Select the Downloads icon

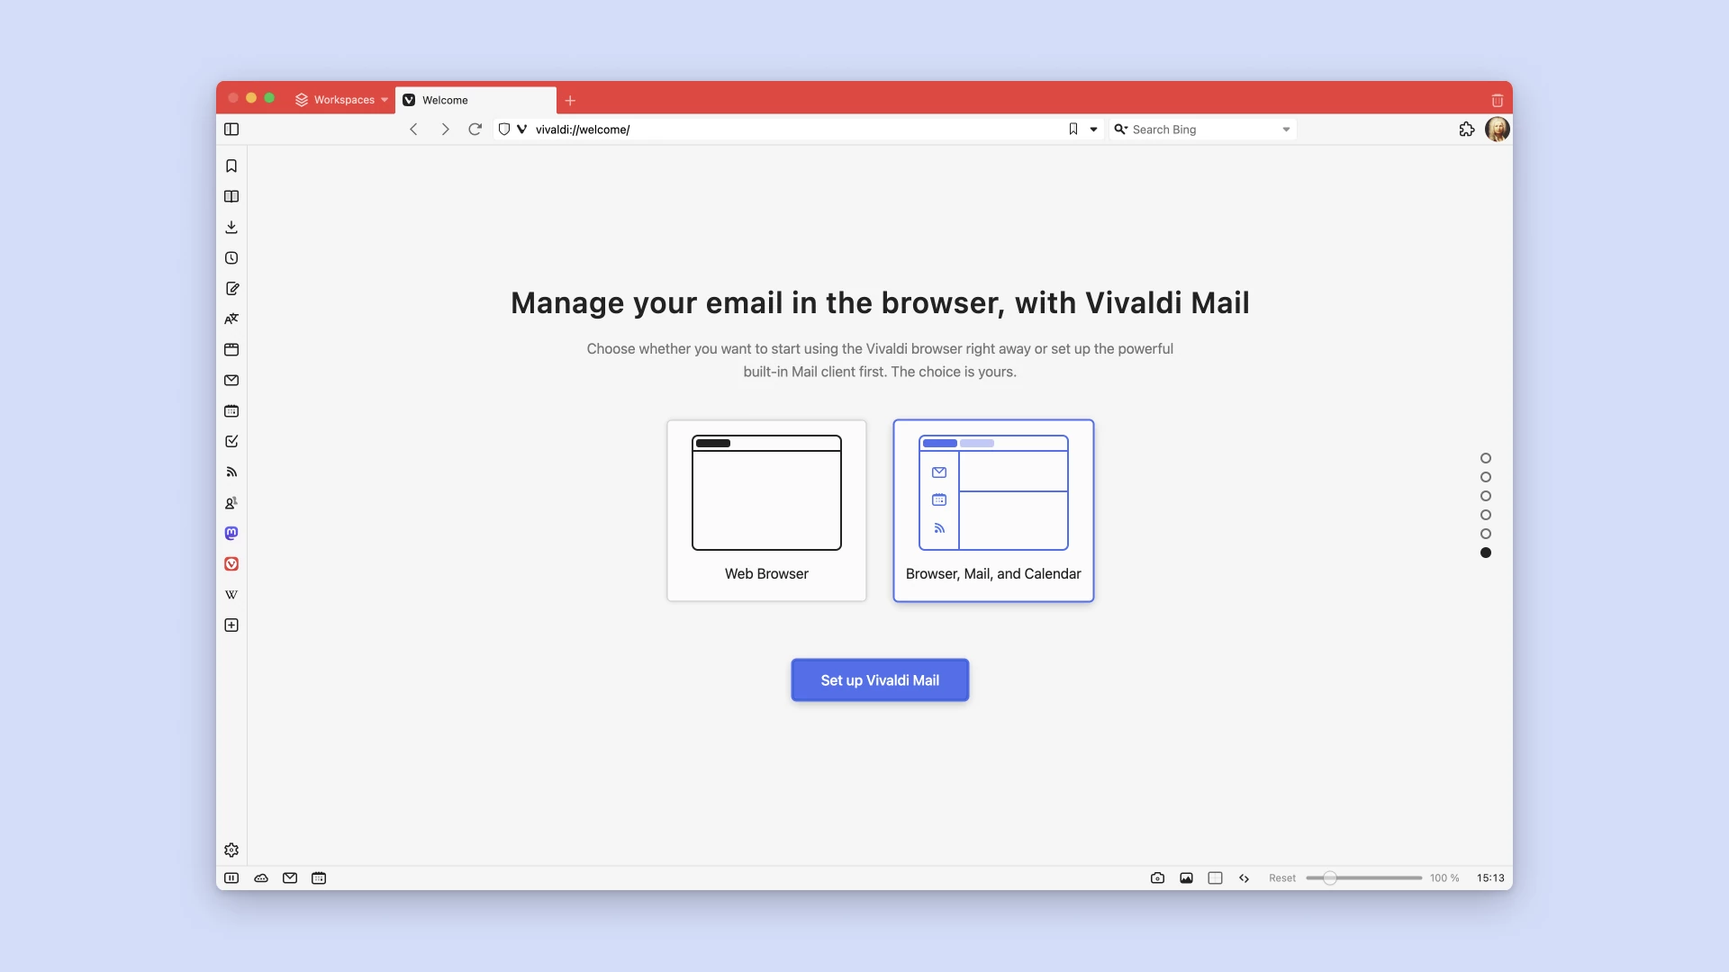[x=231, y=227]
